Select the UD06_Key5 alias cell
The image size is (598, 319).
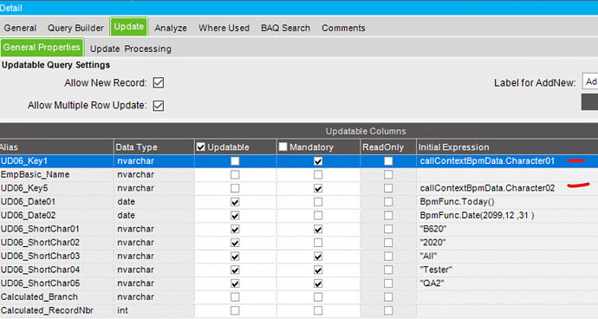tap(56, 188)
